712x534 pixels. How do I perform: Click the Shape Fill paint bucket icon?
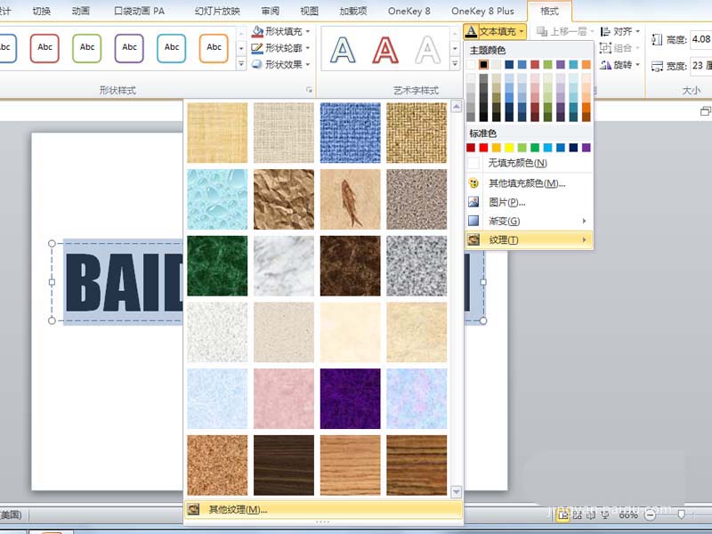coord(257,31)
